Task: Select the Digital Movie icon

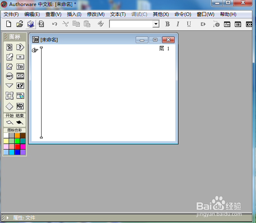Action: coord(20,76)
